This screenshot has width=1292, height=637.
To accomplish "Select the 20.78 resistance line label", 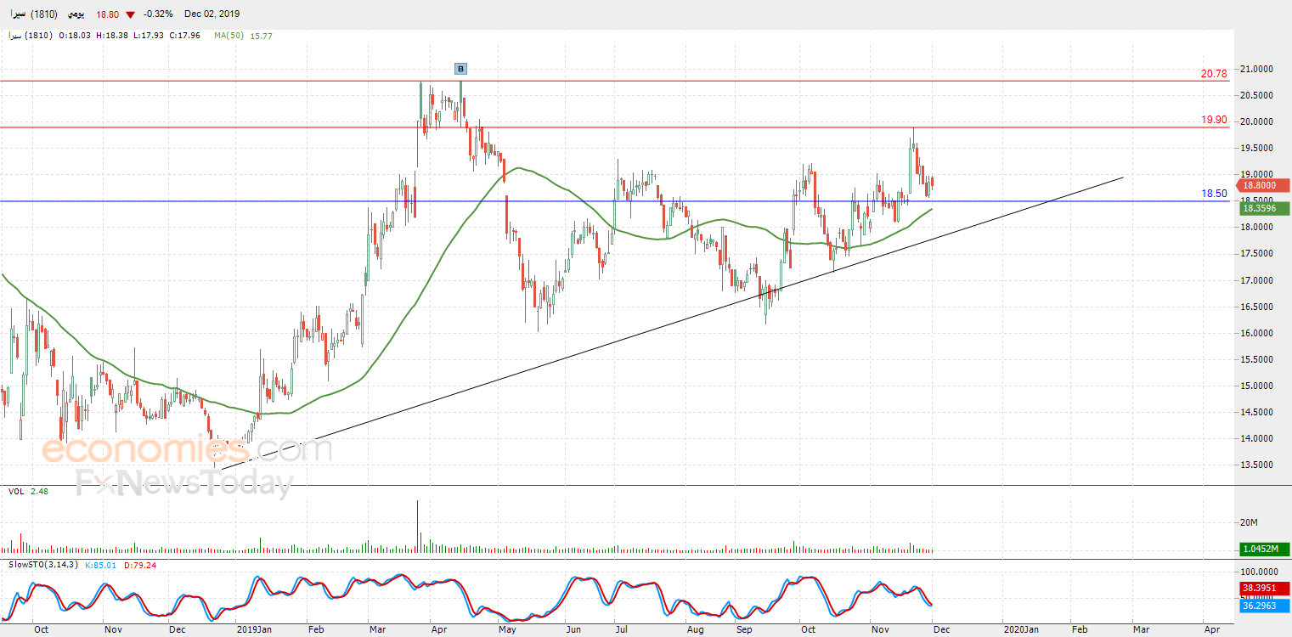I will tap(1213, 74).
